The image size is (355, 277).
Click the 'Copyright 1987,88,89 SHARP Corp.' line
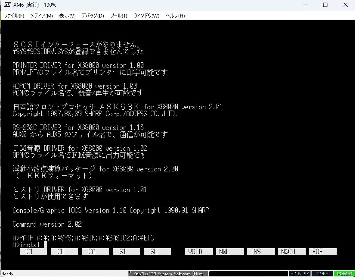(x=95, y=114)
